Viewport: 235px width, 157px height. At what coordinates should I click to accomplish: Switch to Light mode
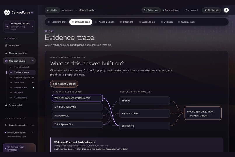click(211, 10)
